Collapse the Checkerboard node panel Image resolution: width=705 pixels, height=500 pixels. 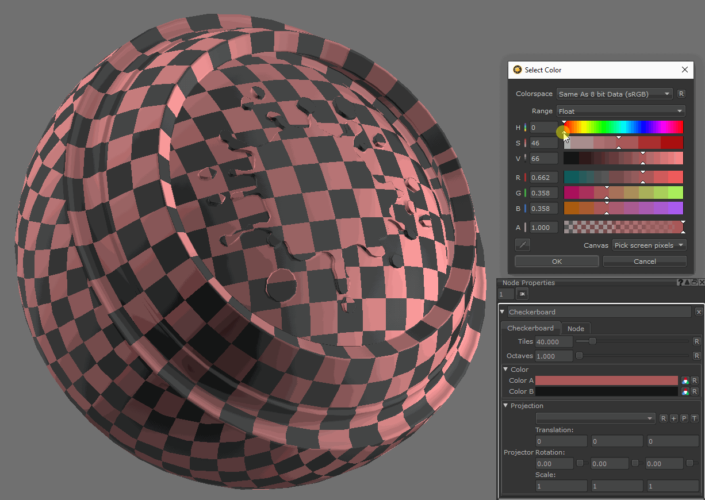point(503,312)
